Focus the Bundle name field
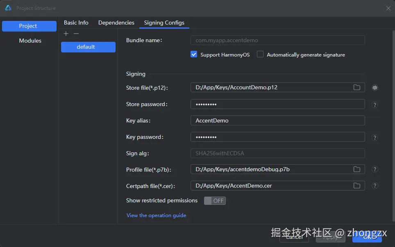The image size is (395, 247). click(278, 40)
